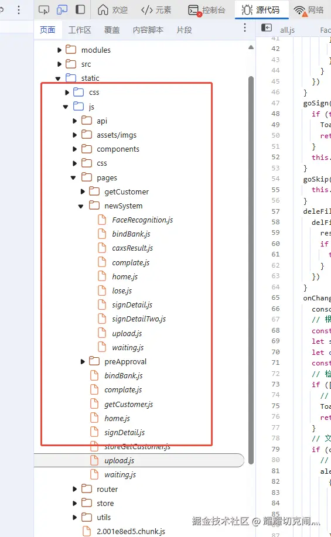Switch to the 工作区 workspace sub-tab
Viewport: 331px width, 537px height.
point(80,30)
